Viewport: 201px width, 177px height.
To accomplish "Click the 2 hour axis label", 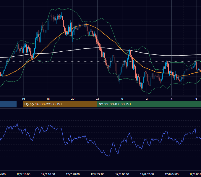I will pyautogui.click(x=147, y=99).
